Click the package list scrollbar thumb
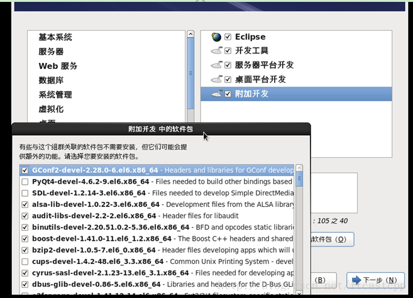Viewport: 413px width, 298px height. 299,179
